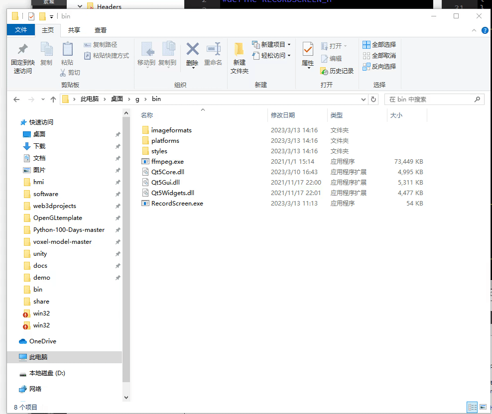Image resolution: width=492 pixels, height=414 pixels.
Task: Click the title bar properties checkmark icon
Action: point(31,16)
